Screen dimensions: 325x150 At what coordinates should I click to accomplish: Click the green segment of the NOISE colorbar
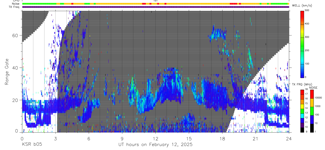point(312,111)
